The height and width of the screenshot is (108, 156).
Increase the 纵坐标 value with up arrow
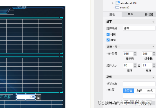[154, 53]
